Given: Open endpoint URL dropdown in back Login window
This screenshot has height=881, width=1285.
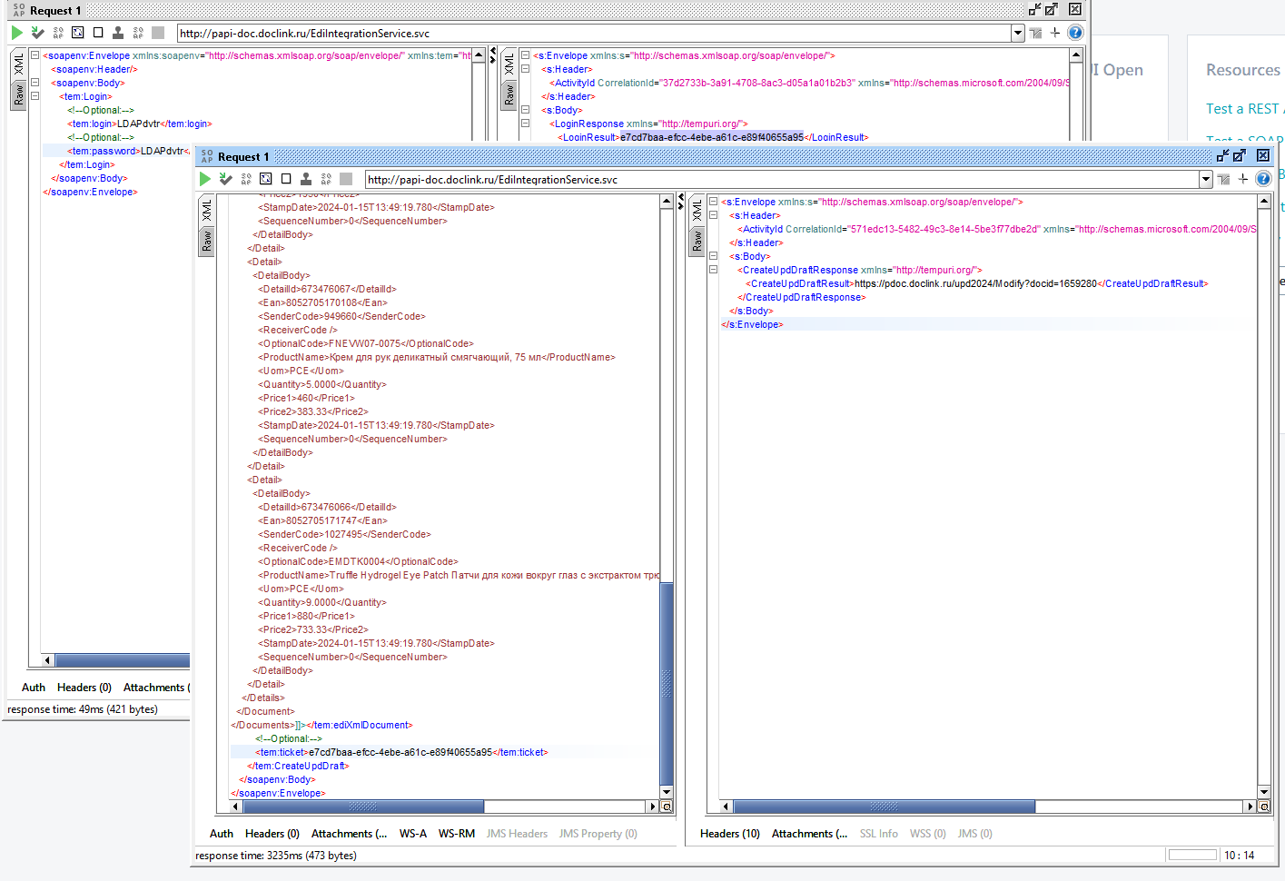Looking at the screenshot, I should coord(1018,33).
